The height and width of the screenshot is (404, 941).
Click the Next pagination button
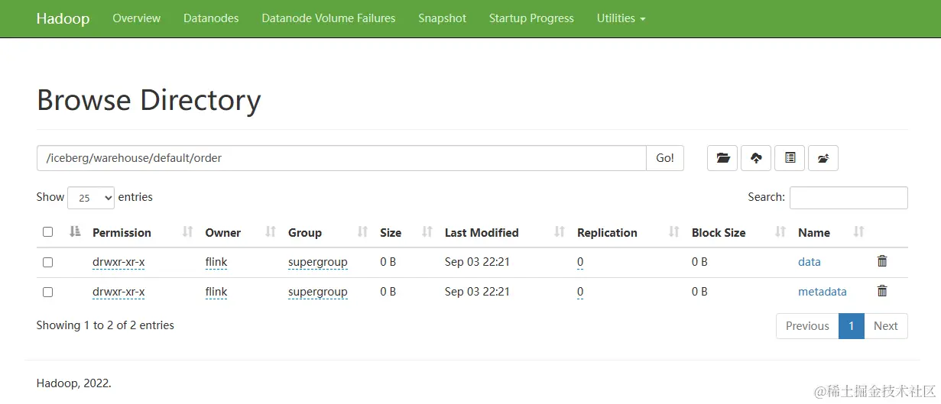(885, 326)
